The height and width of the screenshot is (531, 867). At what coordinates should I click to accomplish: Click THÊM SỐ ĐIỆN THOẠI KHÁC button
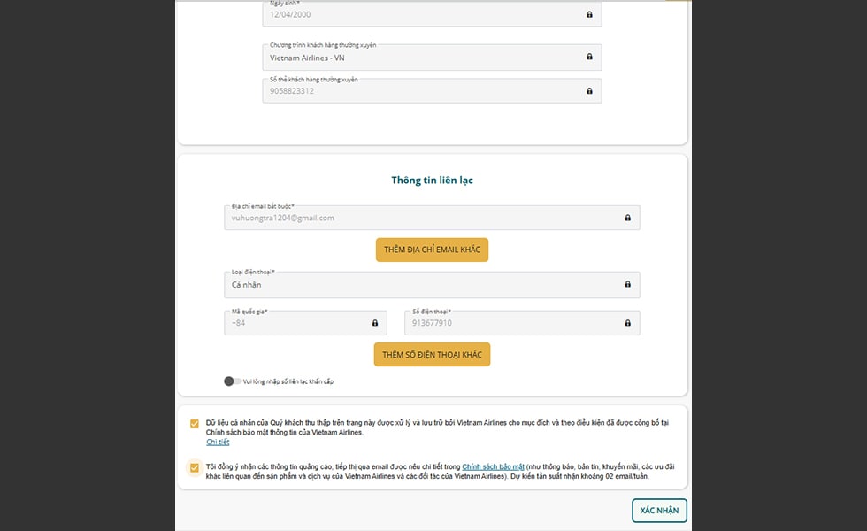coord(432,354)
